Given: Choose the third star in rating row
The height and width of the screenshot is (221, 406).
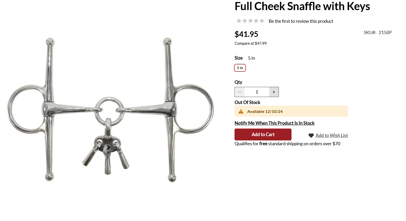Looking at the screenshot, I should click(x=250, y=21).
